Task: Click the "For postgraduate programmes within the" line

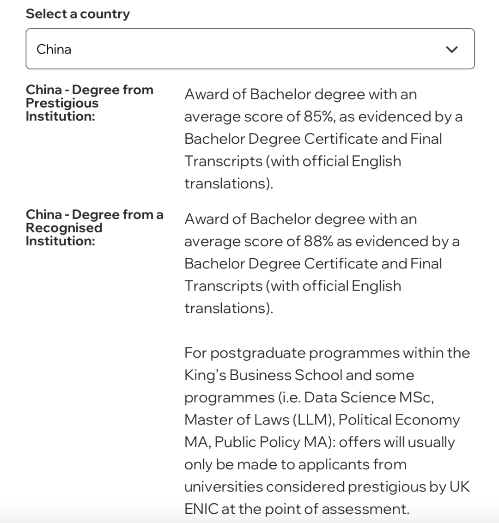Action: coord(327,353)
